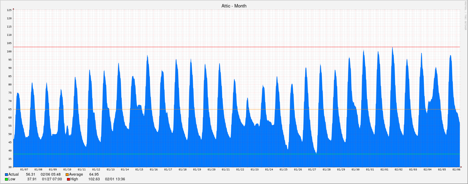Image resolution: width=468 pixels, height=184 pixels.
Task: Click the 01/27 x-axis date label
Action: point(312,170)
